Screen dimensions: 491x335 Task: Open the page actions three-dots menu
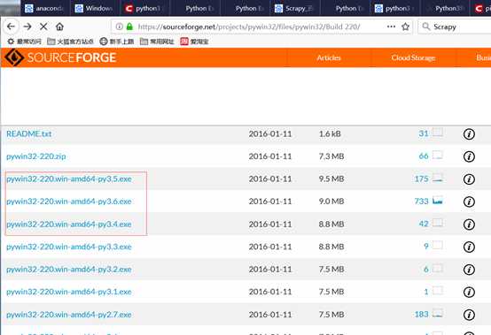(x=391, y=27)
